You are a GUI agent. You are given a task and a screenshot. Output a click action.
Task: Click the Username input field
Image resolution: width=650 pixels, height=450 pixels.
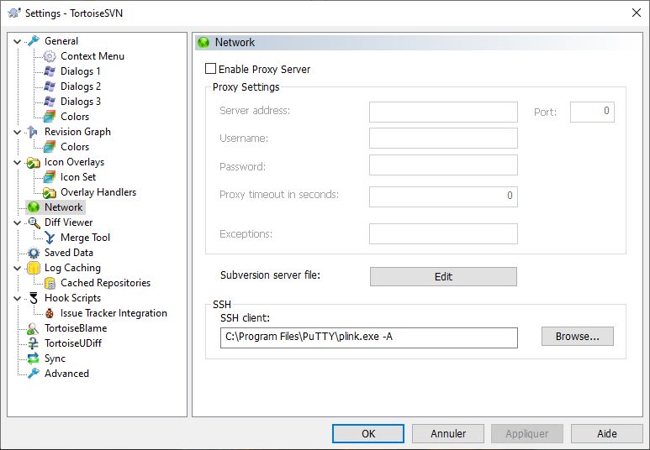pos(443,138)
